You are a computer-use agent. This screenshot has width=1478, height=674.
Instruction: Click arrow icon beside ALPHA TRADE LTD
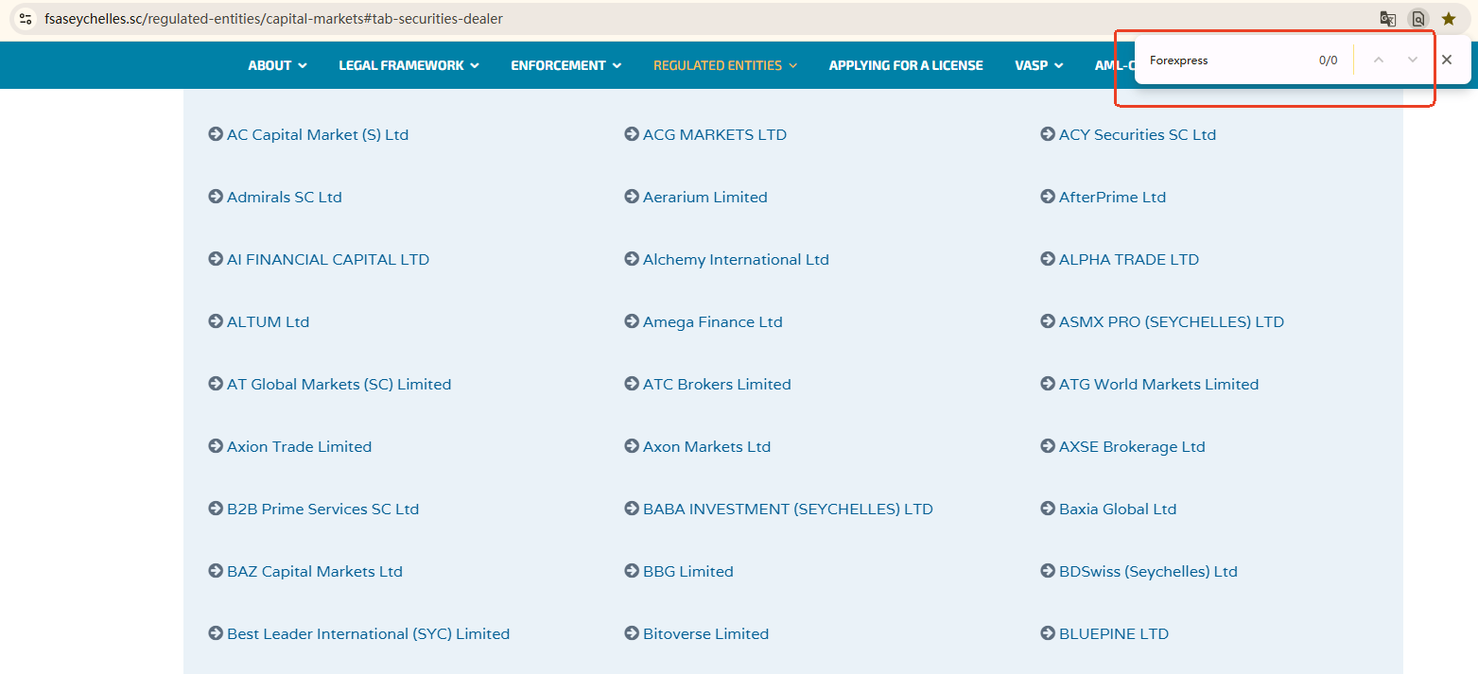click(x=1048, y=259)
